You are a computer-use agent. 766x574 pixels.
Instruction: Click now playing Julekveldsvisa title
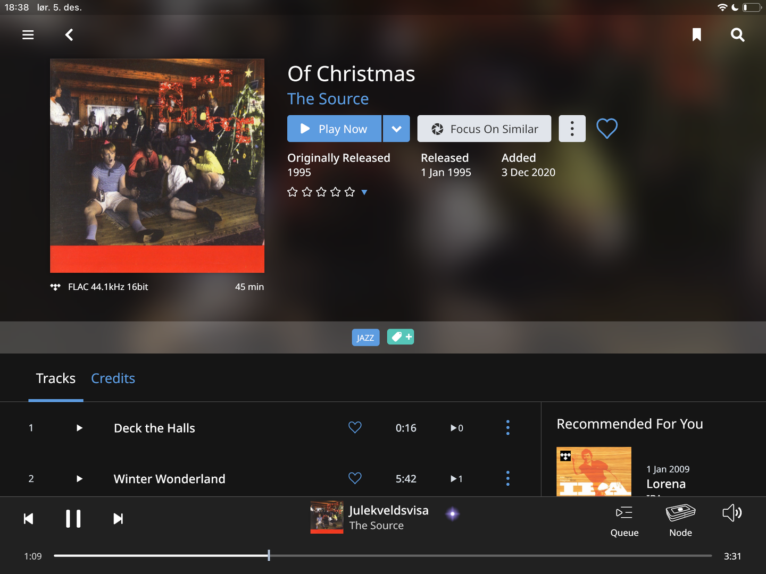click(x=389, y=510)
